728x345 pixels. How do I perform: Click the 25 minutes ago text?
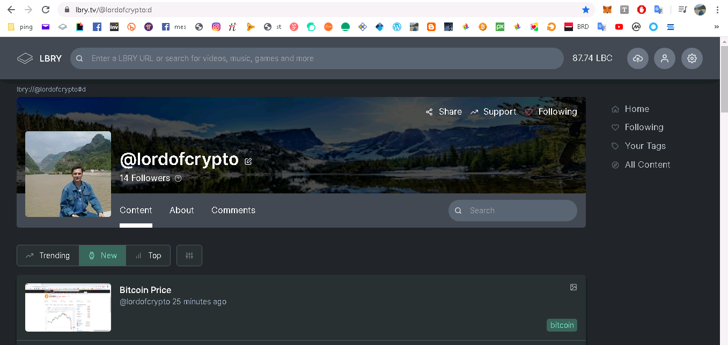(x=200, y=302)
